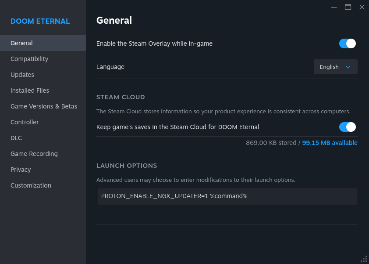Click the window resize grip icon
Image resolution: width=369 pixels, height=264 pixels.
tap(364, 259)
